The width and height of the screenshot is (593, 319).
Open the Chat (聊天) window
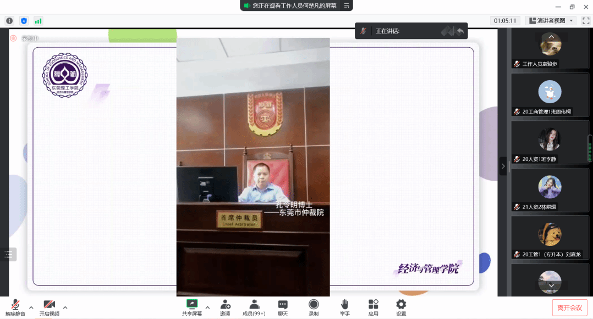[x=283, y=307]
